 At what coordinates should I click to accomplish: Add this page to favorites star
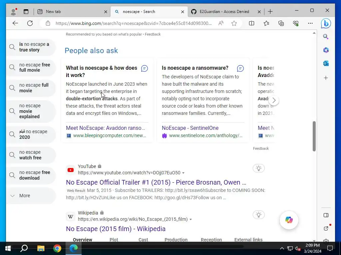pyautogui.click(x=234, y=23)
